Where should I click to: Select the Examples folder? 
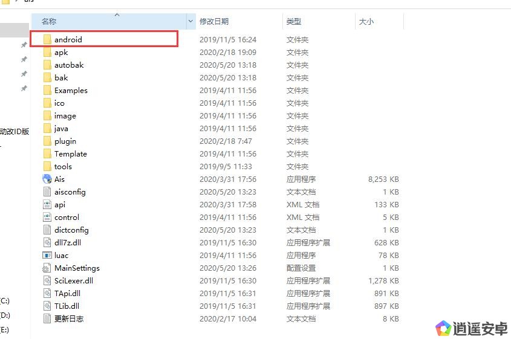click(71, 90)
